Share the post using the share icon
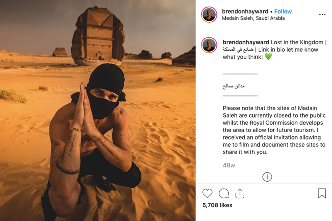The width and height of the screenshot is (332, 221). [x=240, y=193]
